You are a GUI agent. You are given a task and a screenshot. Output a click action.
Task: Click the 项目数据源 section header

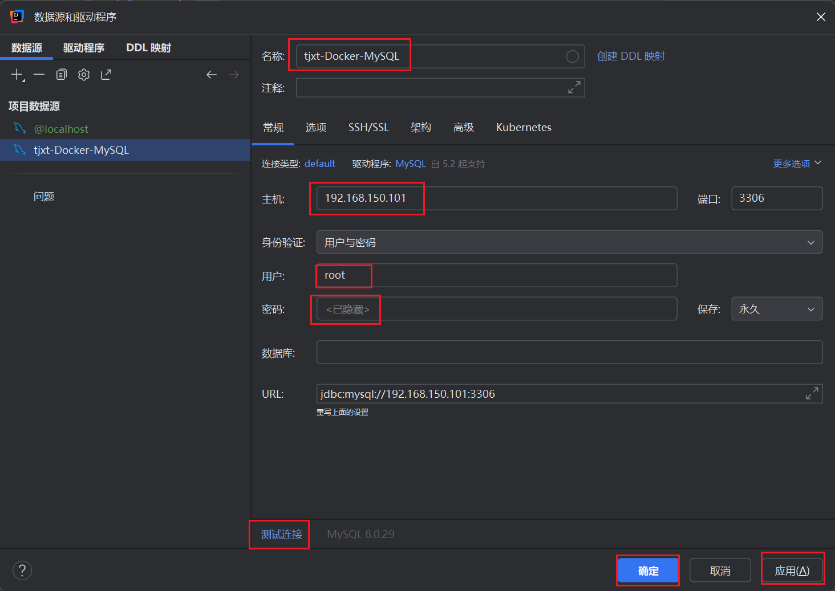coord(34,107)
